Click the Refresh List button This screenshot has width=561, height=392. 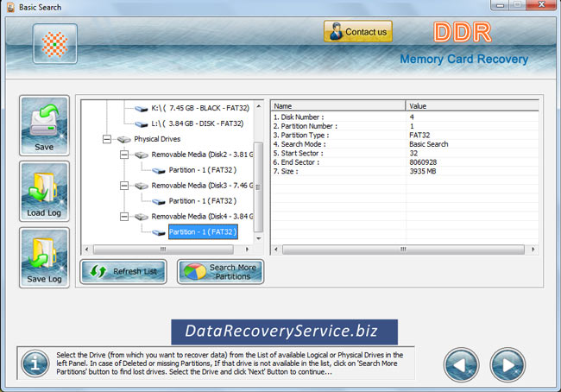coord(123,272)
